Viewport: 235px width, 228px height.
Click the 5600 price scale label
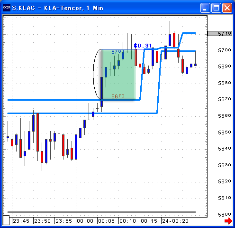[225, 215]
